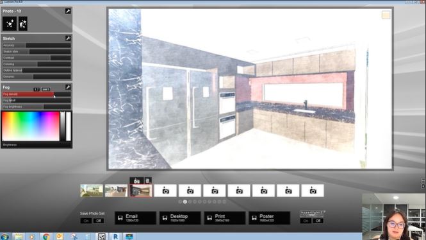Click the Fog falloff slider

(37, 100)
